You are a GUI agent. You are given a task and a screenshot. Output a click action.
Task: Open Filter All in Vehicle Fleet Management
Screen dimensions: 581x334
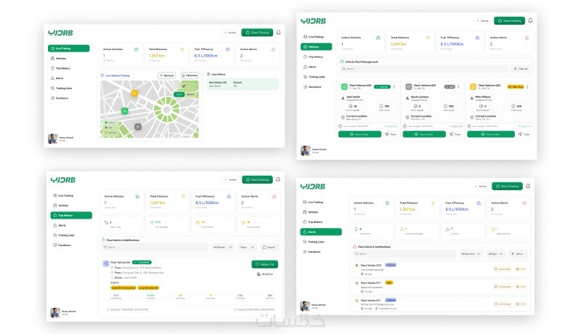coord(521,69)
